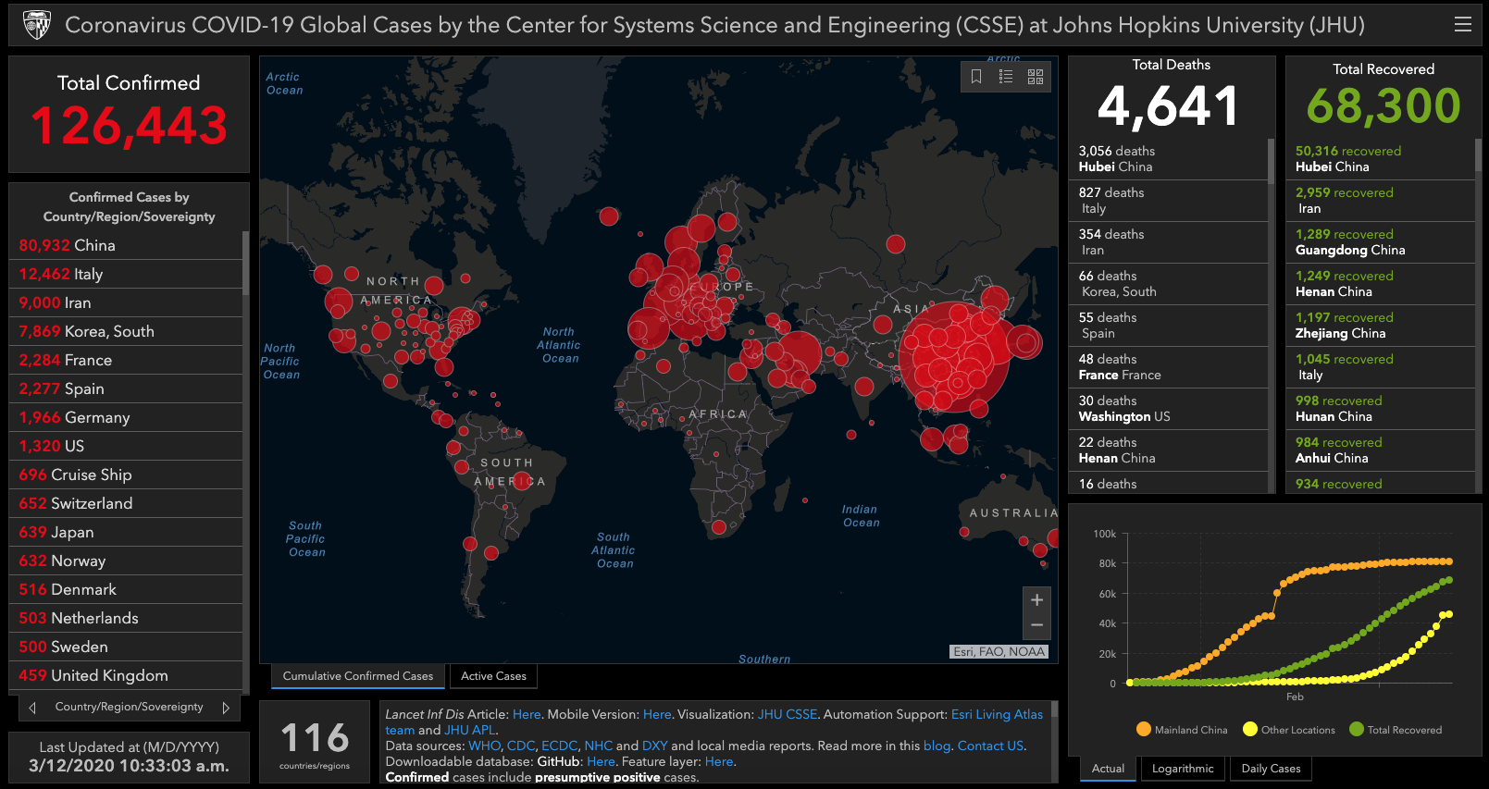
Task: Open the CDC data source link
Action: 521,746
